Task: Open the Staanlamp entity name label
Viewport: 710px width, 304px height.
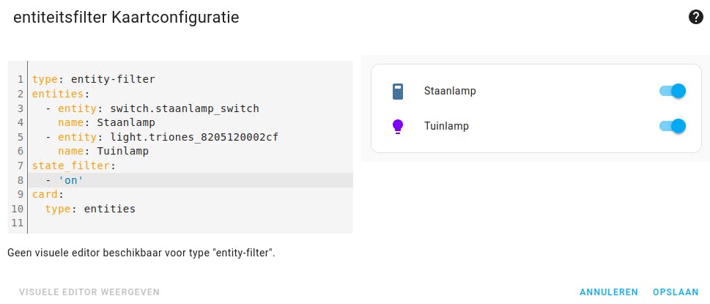Action: 450,92
